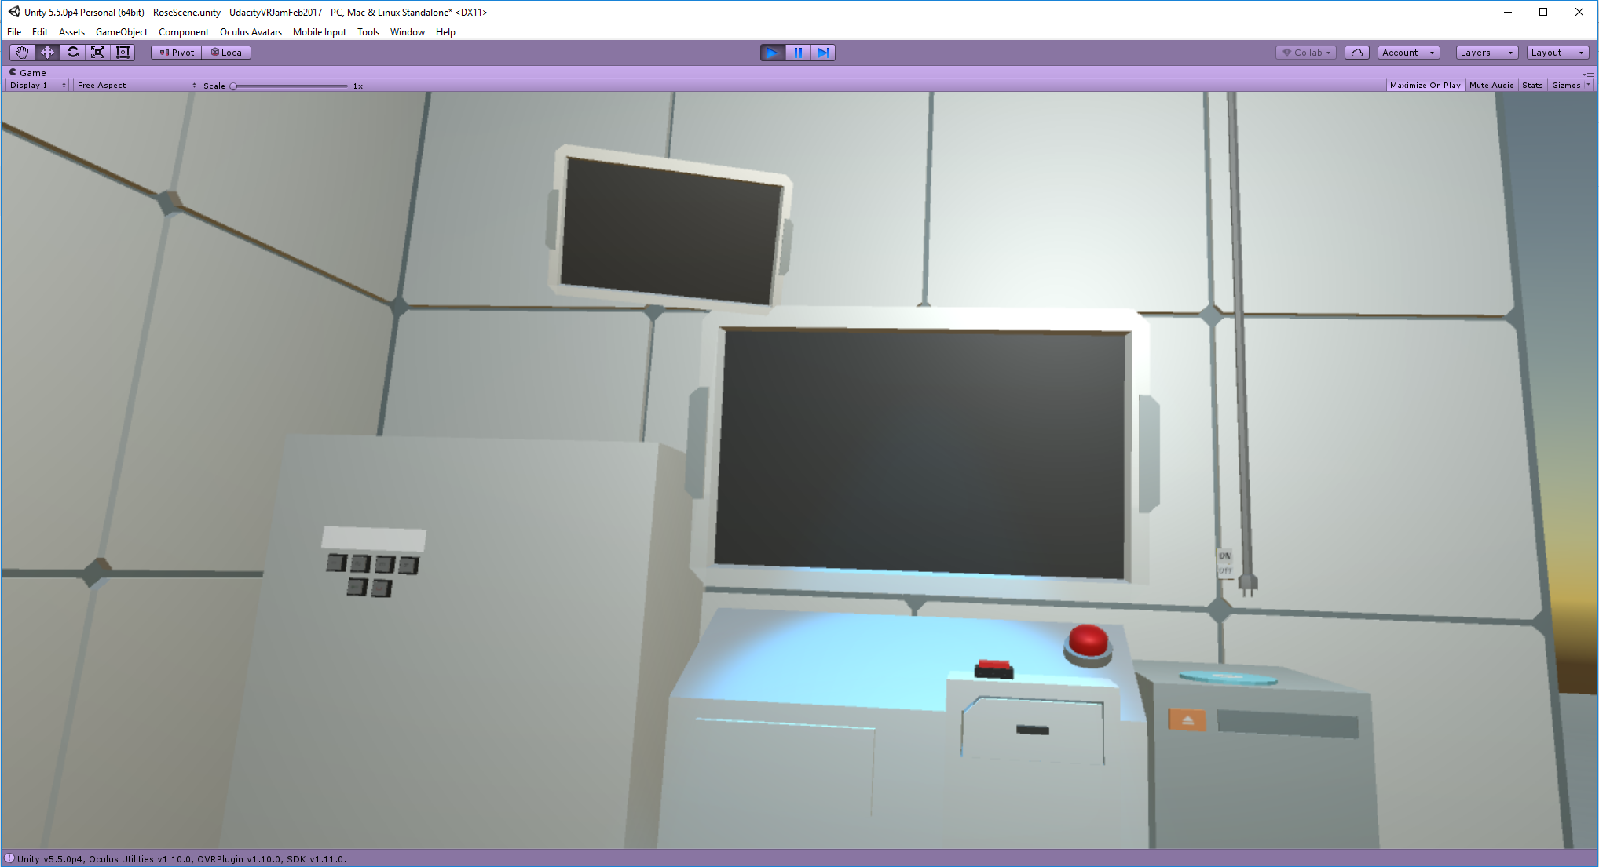This screenshot has width=1599, height=867.
Task: Toggle Pivot handle position mode
Action: pos(177,53)
